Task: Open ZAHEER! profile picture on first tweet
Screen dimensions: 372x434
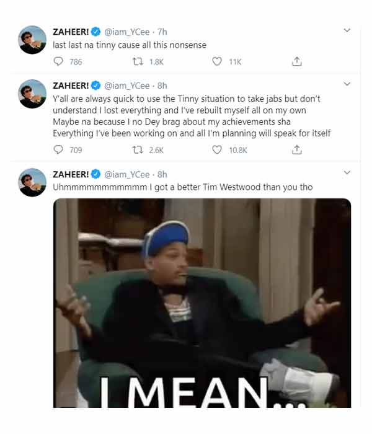Action: (x=32, y=40)
